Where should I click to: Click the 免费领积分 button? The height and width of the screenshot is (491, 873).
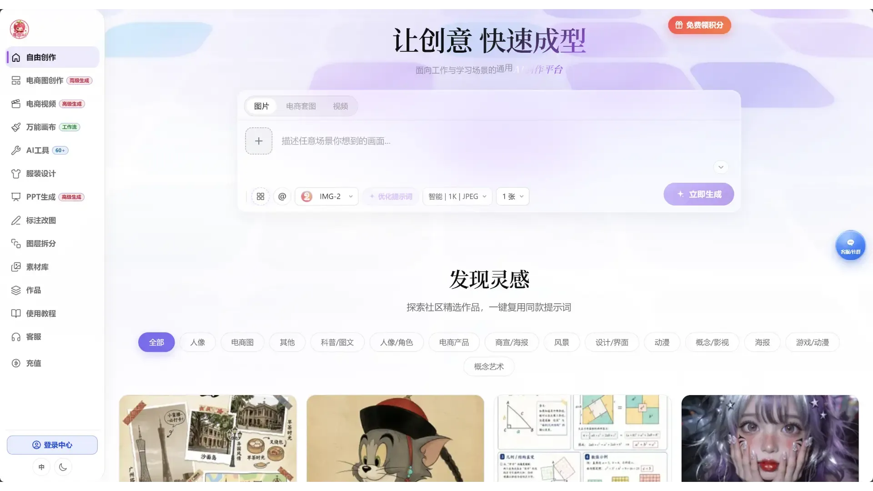tap(699, 25)
